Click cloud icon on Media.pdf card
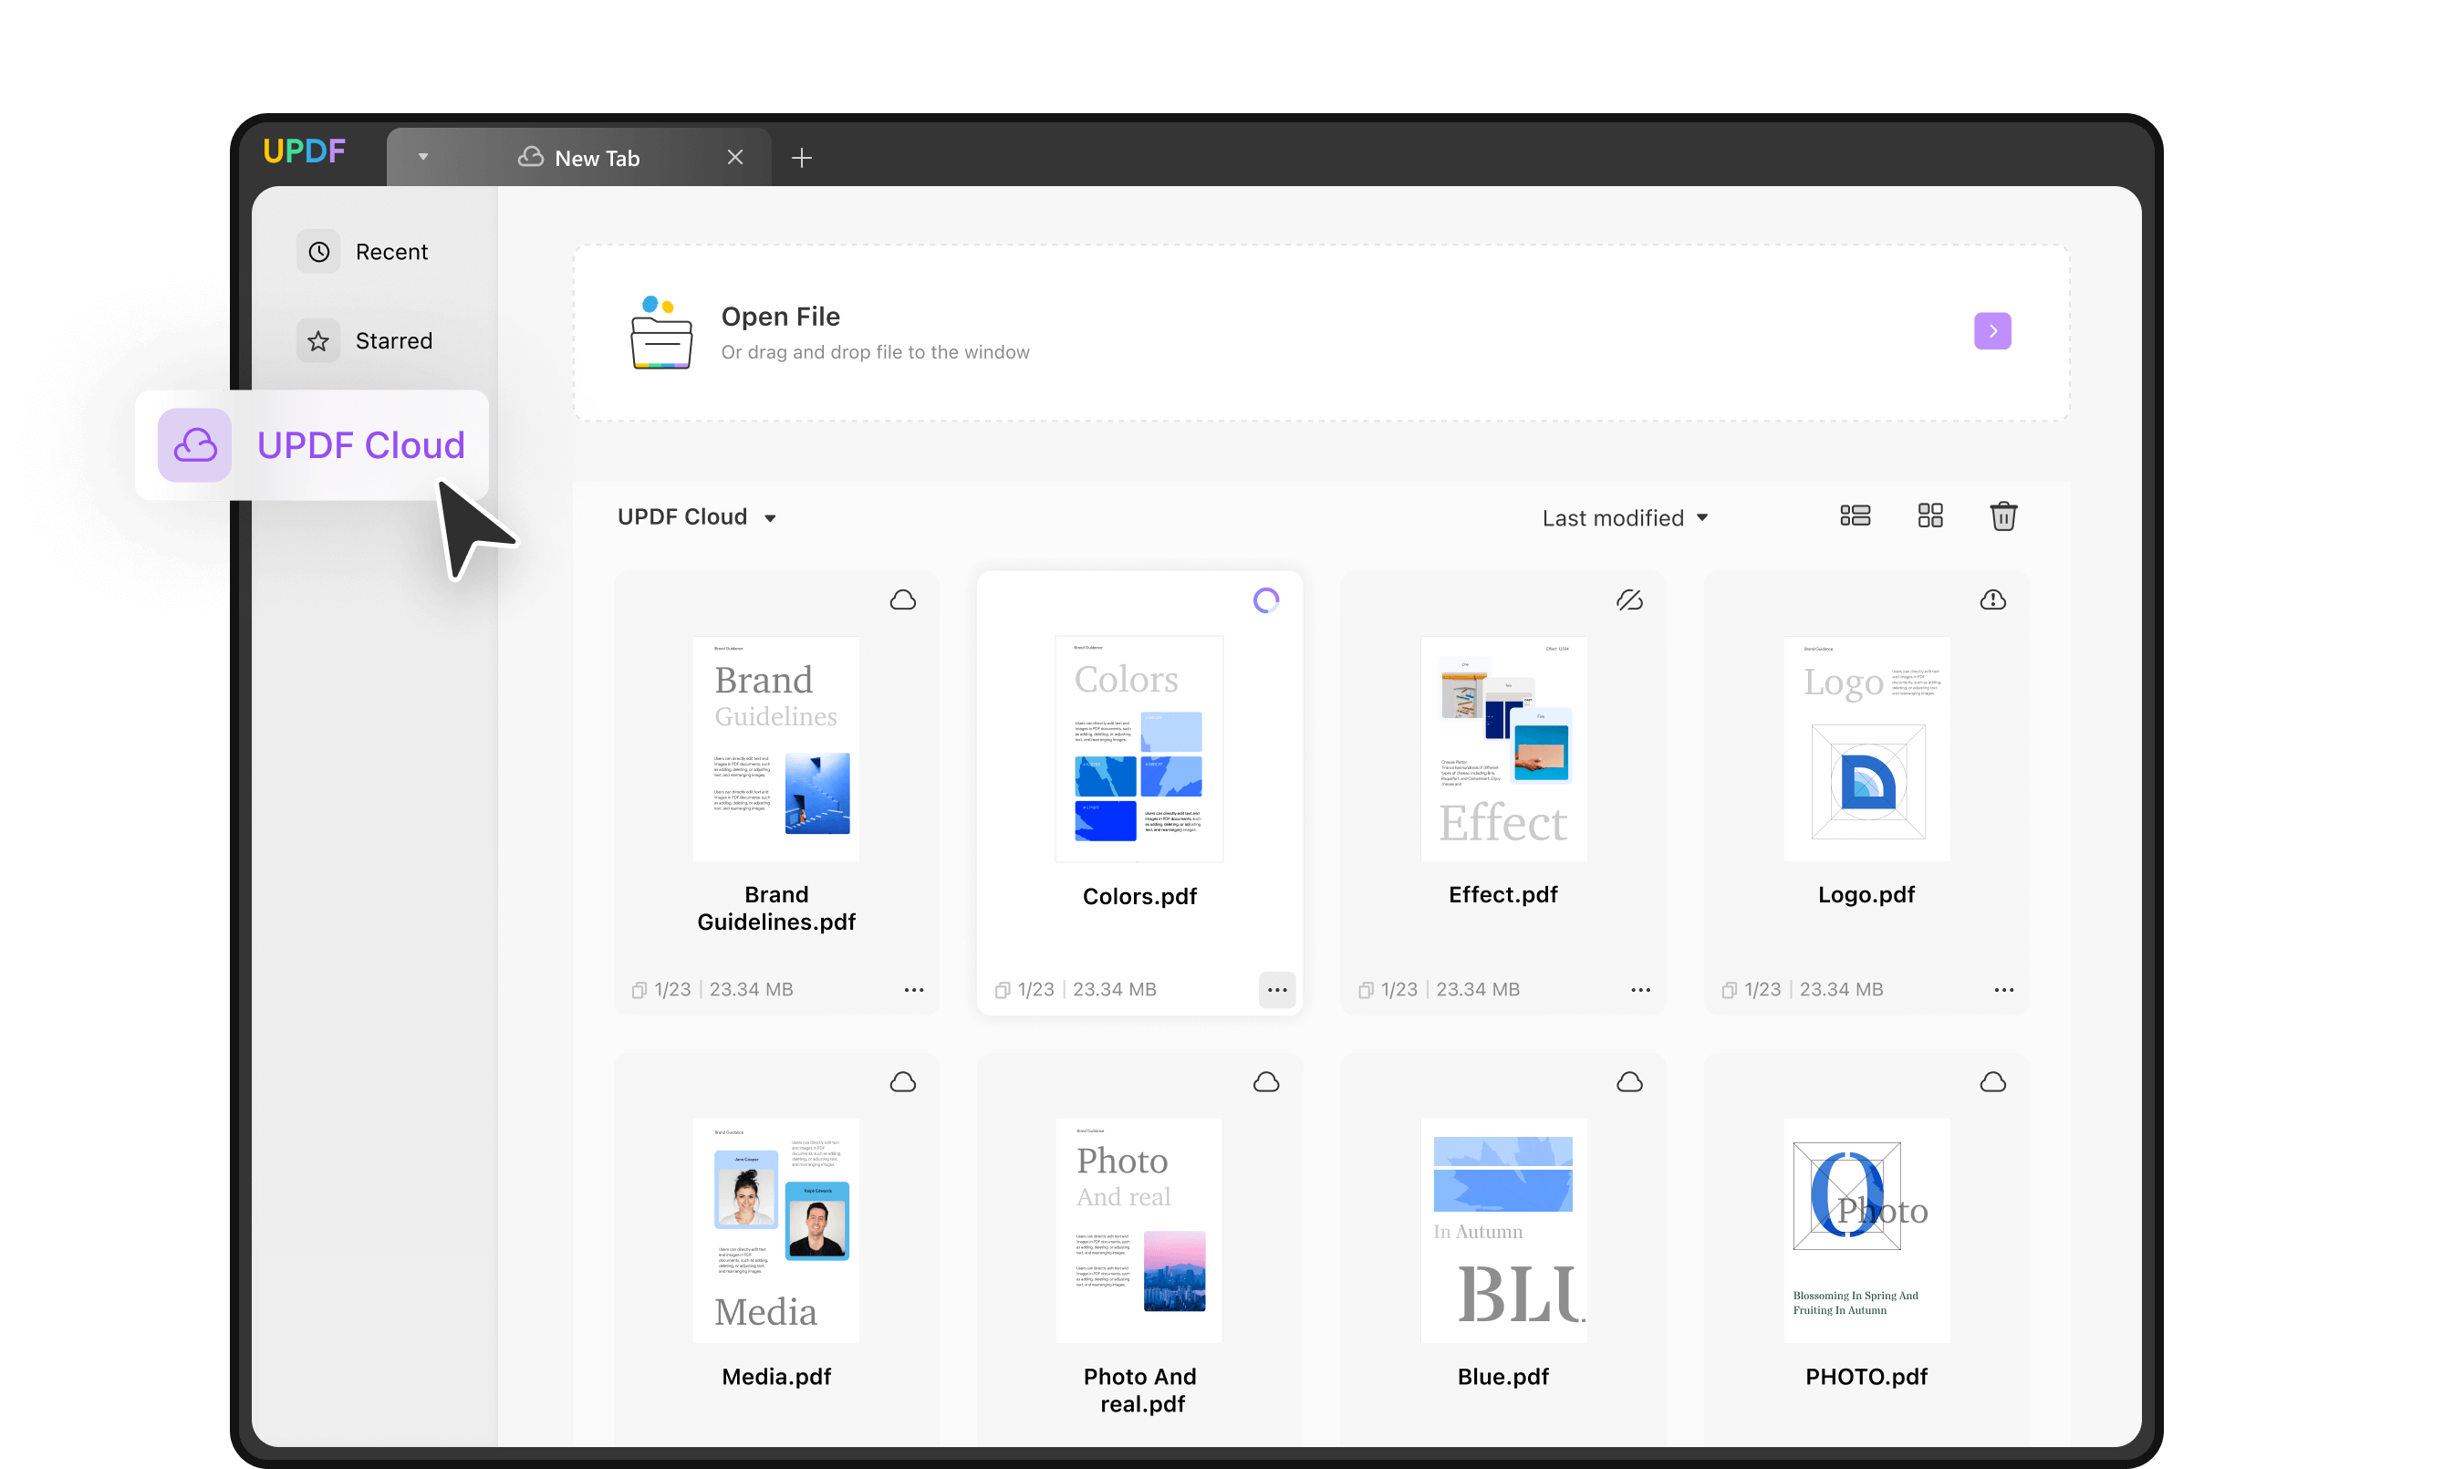This screenshot has width=2443, height=1469. coord(902,1082)
